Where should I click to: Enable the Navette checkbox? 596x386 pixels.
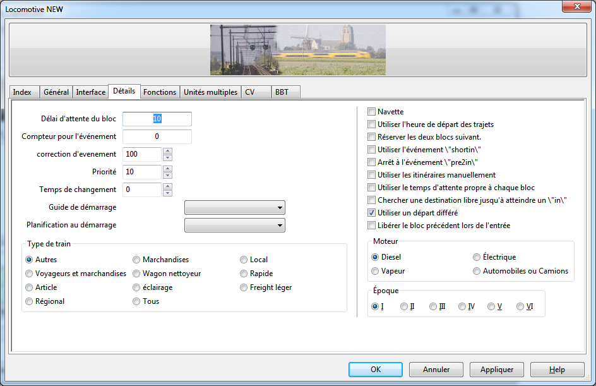click(x=372, y=112)
